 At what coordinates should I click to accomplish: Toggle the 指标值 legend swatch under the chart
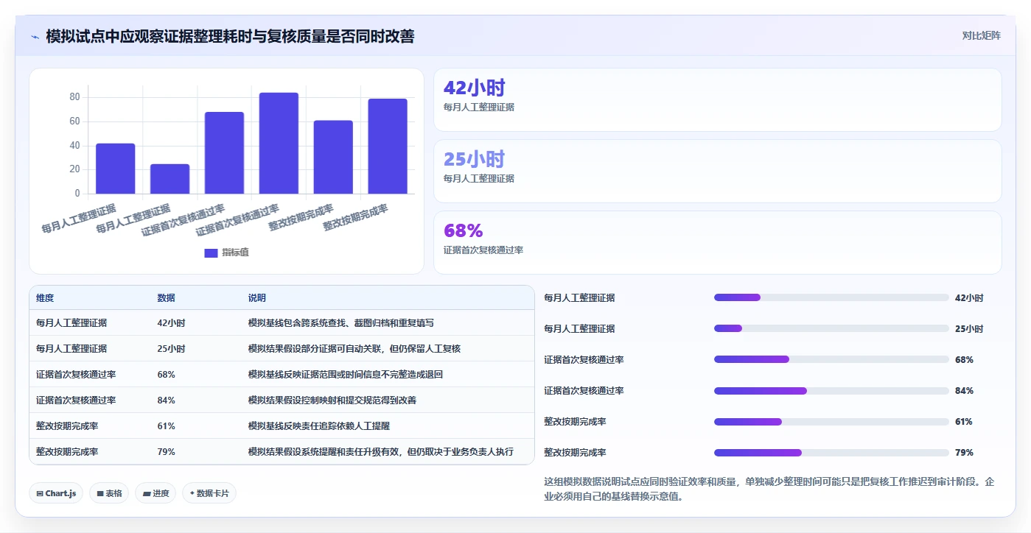pos(211,253)
